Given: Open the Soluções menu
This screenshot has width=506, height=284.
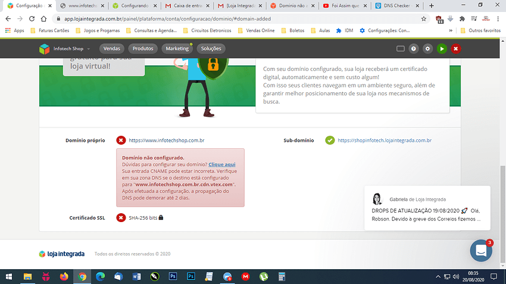Looking at the screenshot, I should click(x=211, y=48).
